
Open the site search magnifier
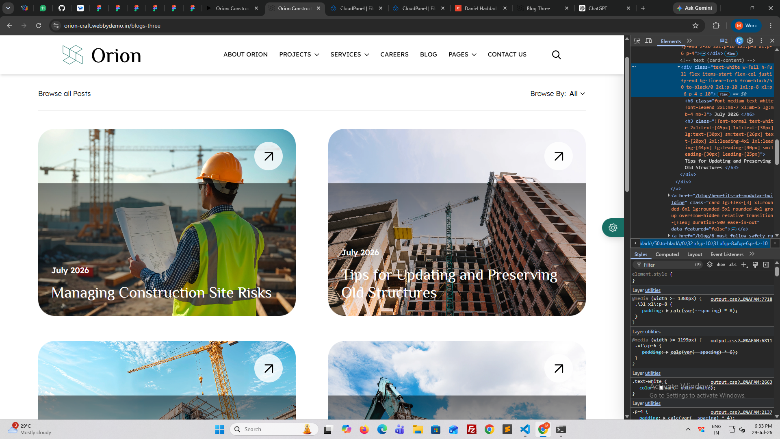(557, 55)
